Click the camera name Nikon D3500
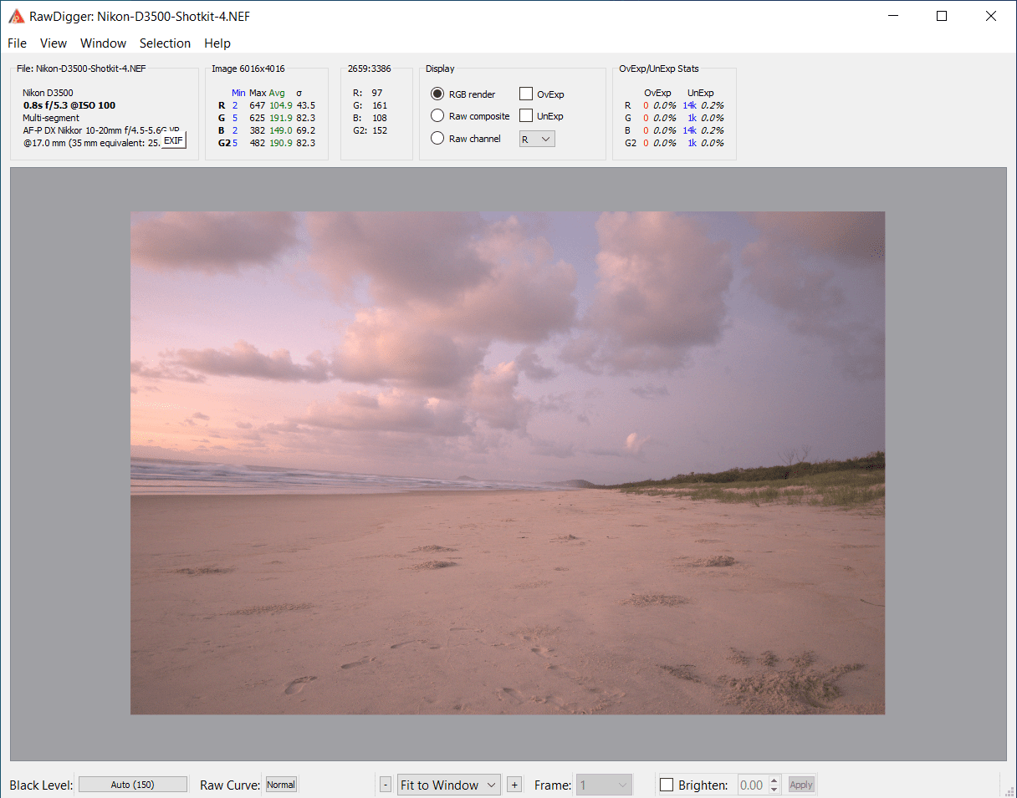The width and height of the screenshot is (1017, 798). tap(49, 93)
